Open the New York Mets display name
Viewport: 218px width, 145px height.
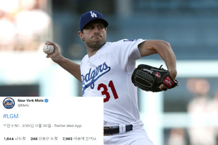pos(31,100)
